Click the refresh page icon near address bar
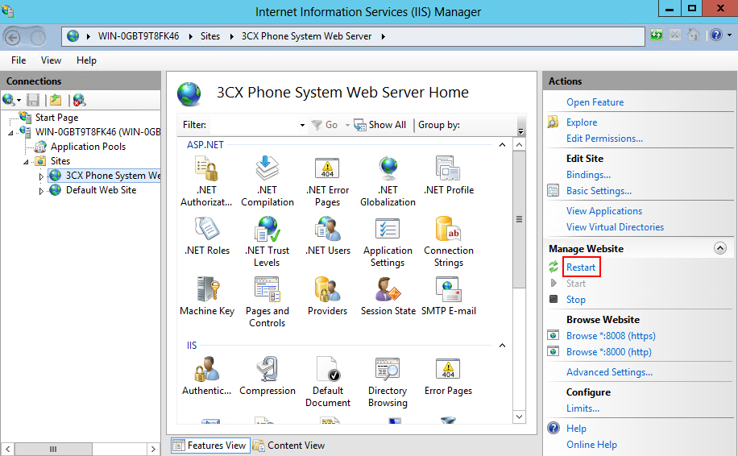 point(657,35)
